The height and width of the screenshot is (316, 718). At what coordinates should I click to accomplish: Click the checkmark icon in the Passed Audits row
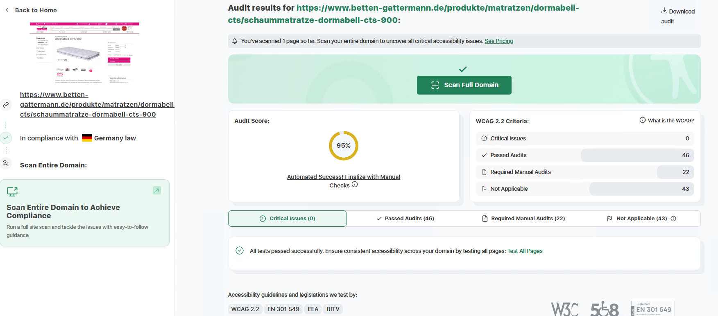tap(484, 155)
